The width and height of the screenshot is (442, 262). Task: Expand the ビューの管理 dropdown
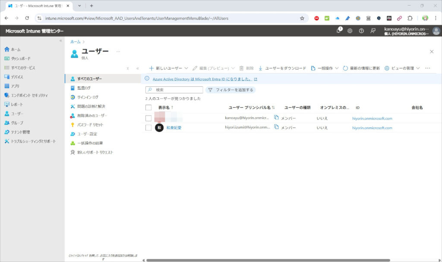click(x=418, y=68)
